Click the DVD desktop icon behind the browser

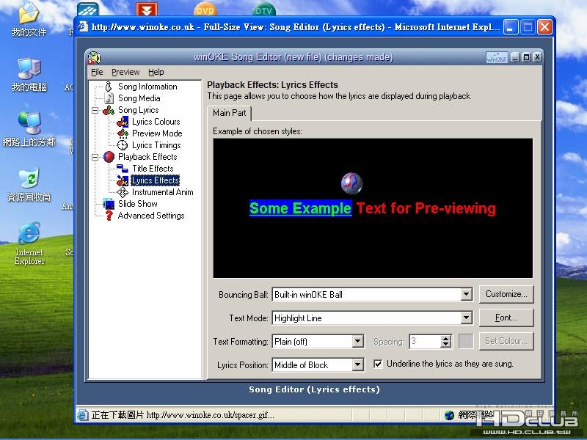205,9
